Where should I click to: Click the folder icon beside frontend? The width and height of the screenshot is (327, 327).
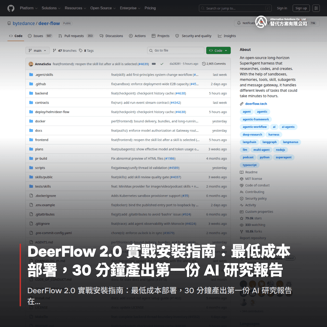[x=31, y=140]
